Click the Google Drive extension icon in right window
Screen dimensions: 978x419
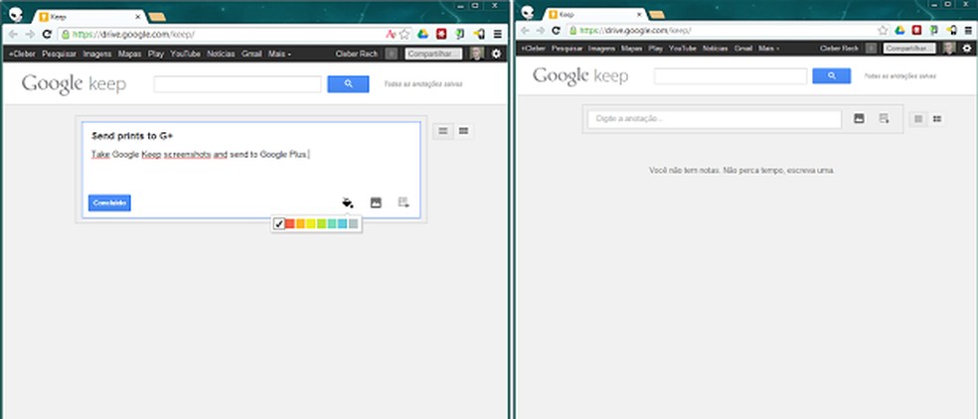[899, 30]
